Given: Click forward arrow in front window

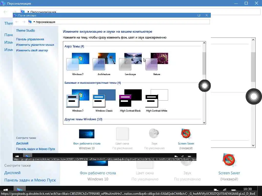Looking at the screenshot, I should click(x=24, y=22).
